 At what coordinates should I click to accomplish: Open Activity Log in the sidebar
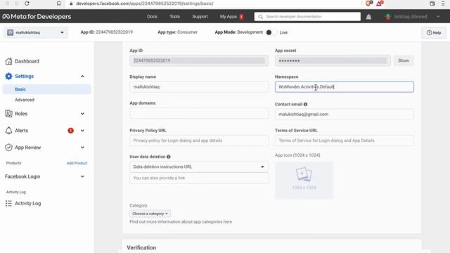click(28, 203)
